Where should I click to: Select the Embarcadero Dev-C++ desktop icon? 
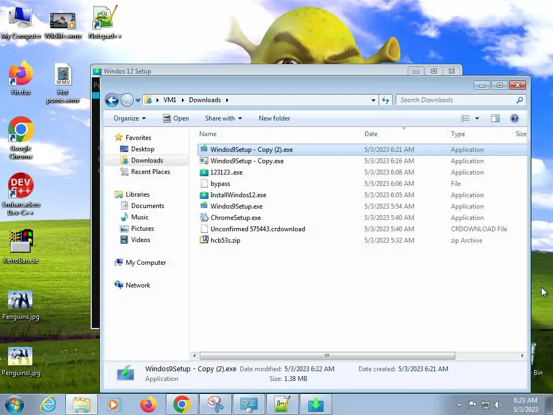(21, 194)
